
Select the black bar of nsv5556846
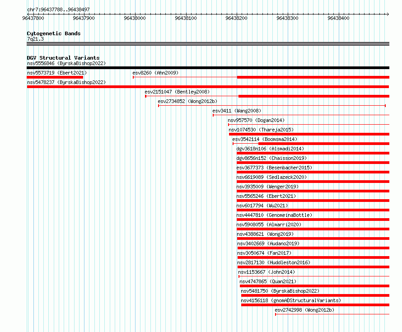pyautogui.click(x=208, y=68)
